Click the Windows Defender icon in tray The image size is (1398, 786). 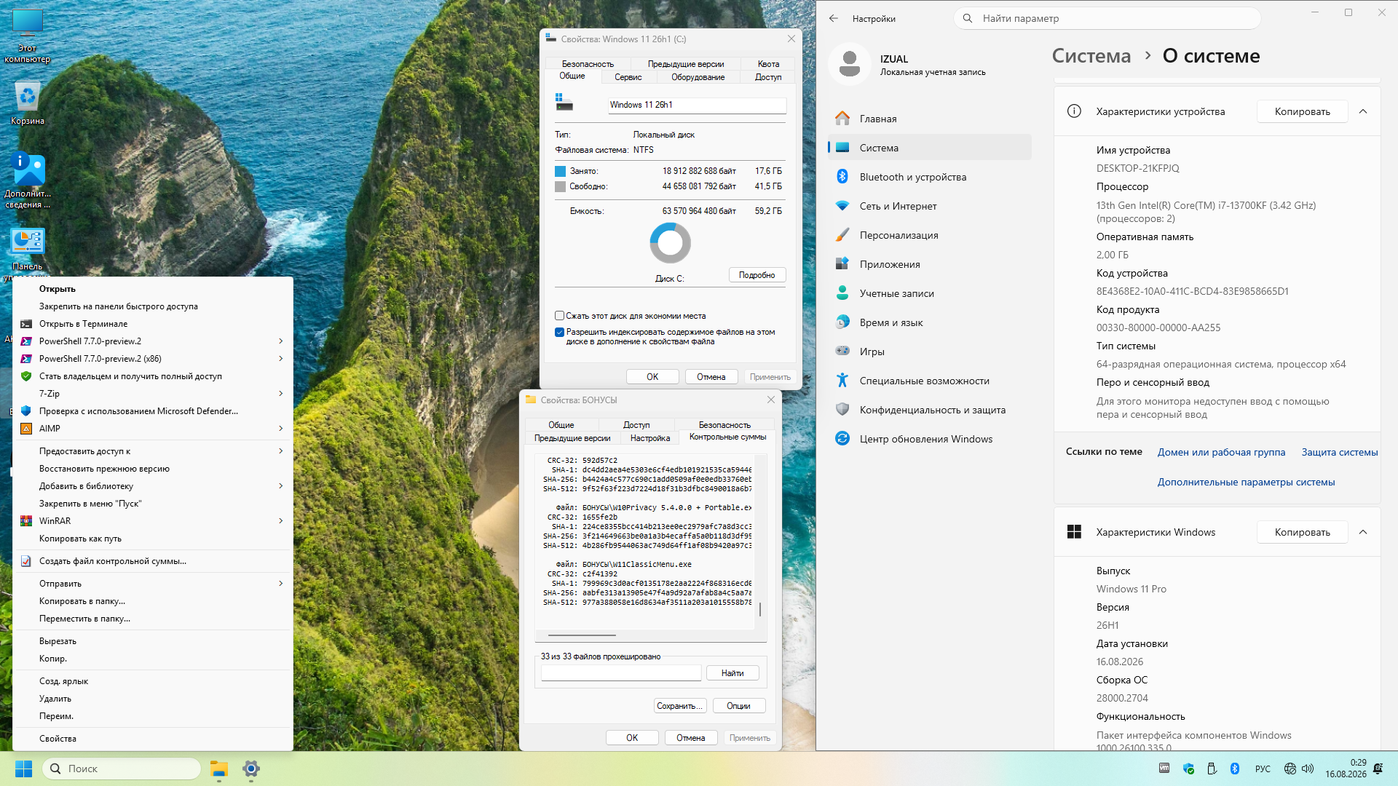(1189, 769)
